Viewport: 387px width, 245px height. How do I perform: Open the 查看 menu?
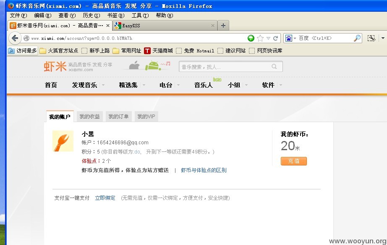[x=67, y=15]
